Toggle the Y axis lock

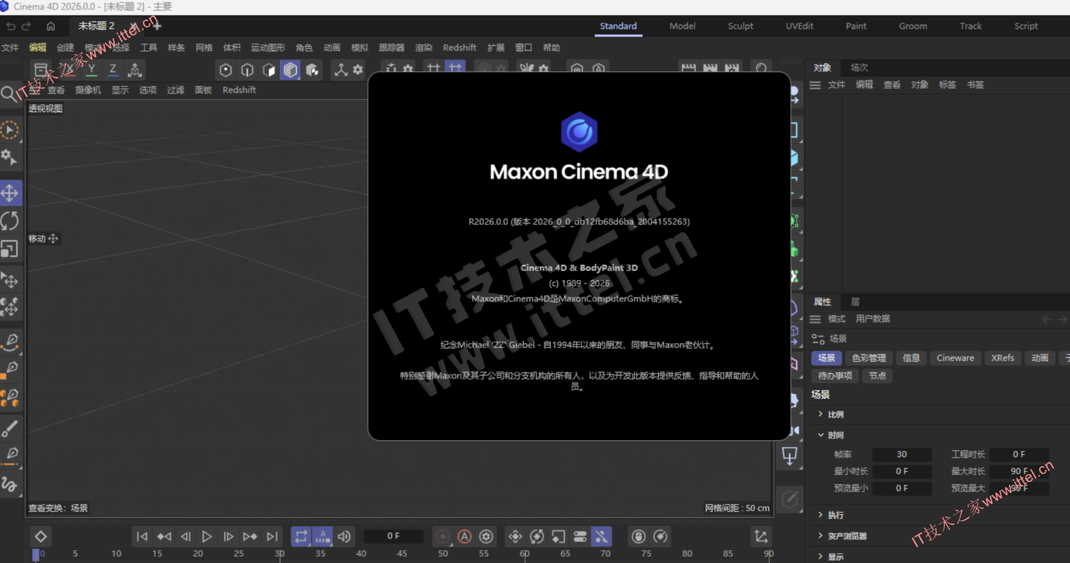point(91,70)
